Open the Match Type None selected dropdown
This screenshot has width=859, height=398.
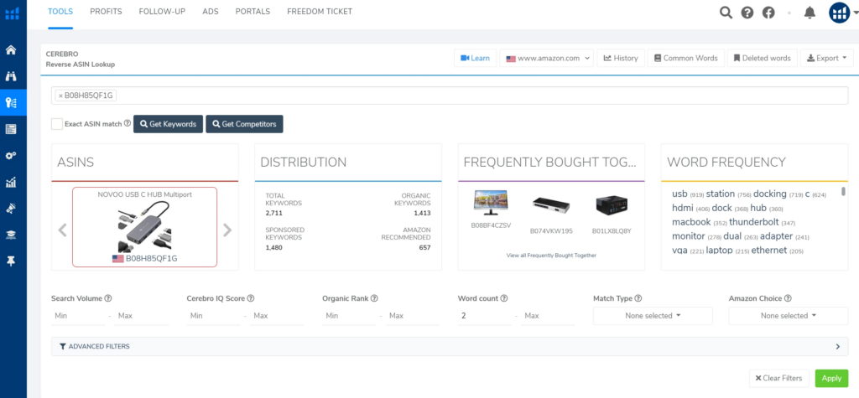click(653, 316)
